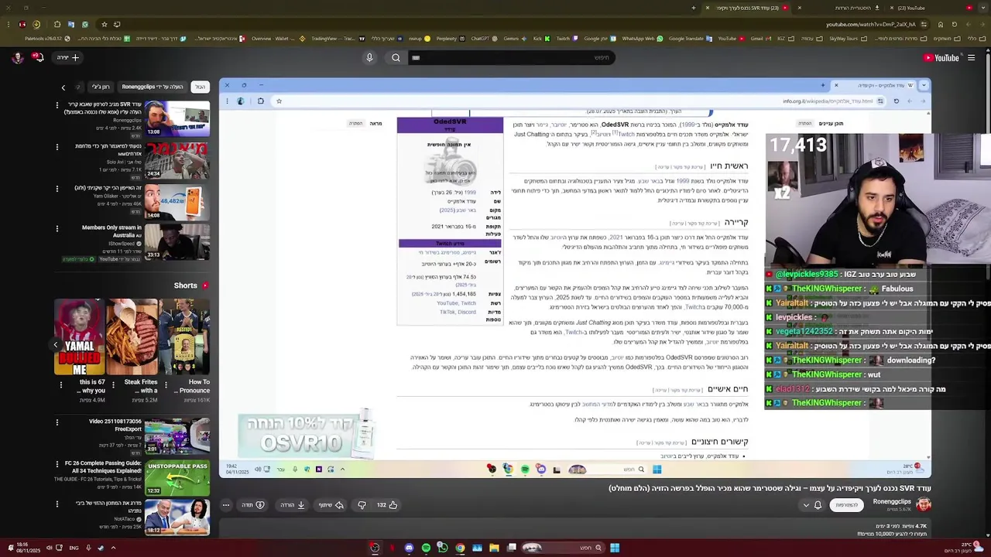The height and width of the screenshot is (557, 991).
Task: Like the video showing 132 likes
Action: click(x=387, y=505)
